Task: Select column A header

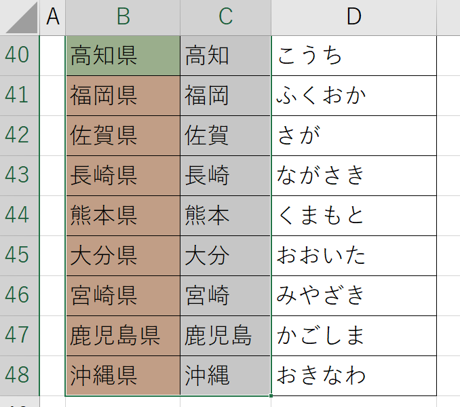Action: (52, 17)
